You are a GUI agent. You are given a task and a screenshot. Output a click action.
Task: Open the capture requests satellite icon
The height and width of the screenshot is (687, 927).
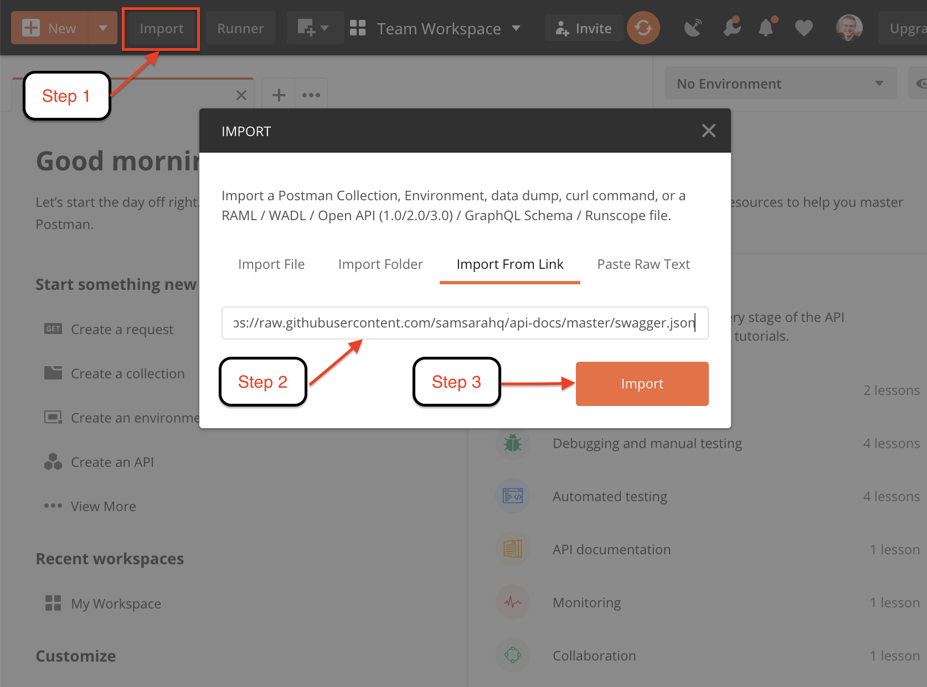(x=693, y=28)
